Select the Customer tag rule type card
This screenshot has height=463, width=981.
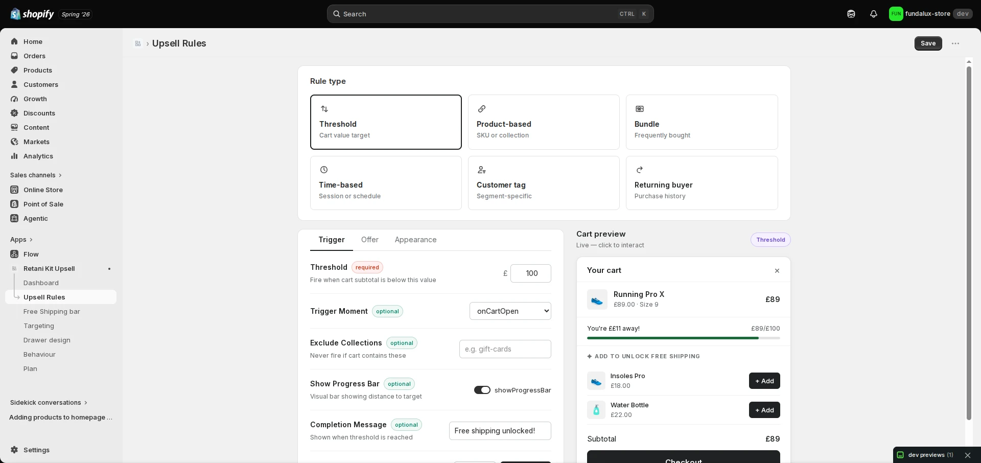pyautogui.click(x=544, y=183)
